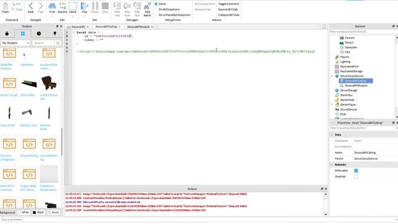The width and height of the screenshot is (398, 224).
Task: Collapse code fold on line 1
Action: tap(73, 32)
